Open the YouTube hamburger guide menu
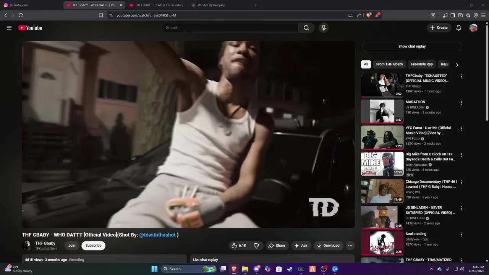 pos(9,27)
